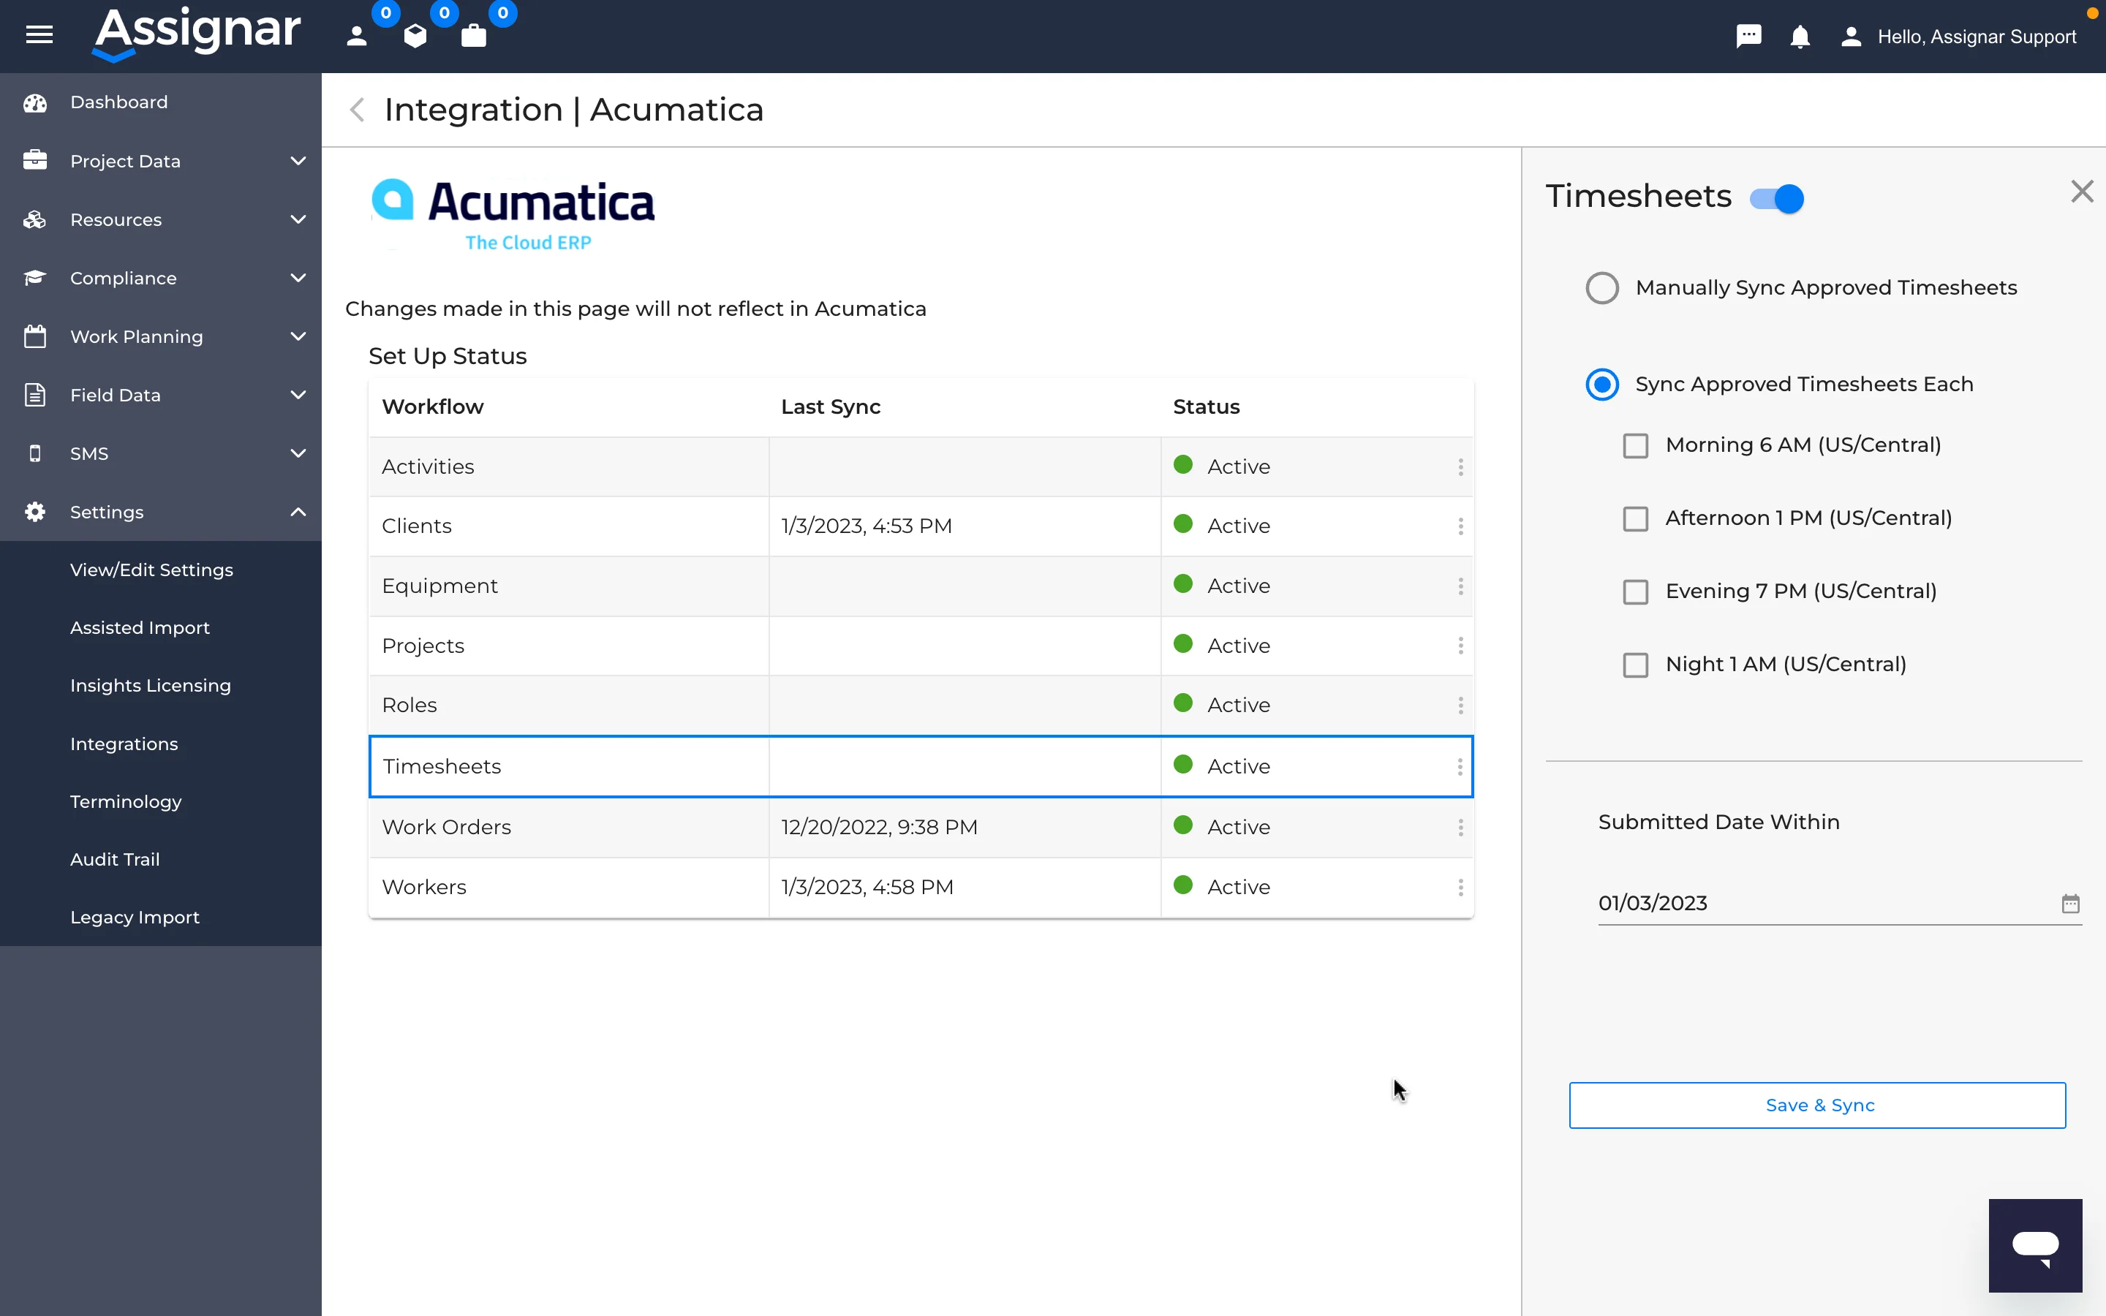
Task: Check Afternoon 1 PM (US/Central)
Action: tap(1635, 519)
